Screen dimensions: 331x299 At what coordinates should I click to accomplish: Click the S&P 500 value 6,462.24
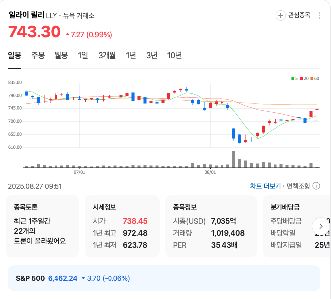[63, 278]
